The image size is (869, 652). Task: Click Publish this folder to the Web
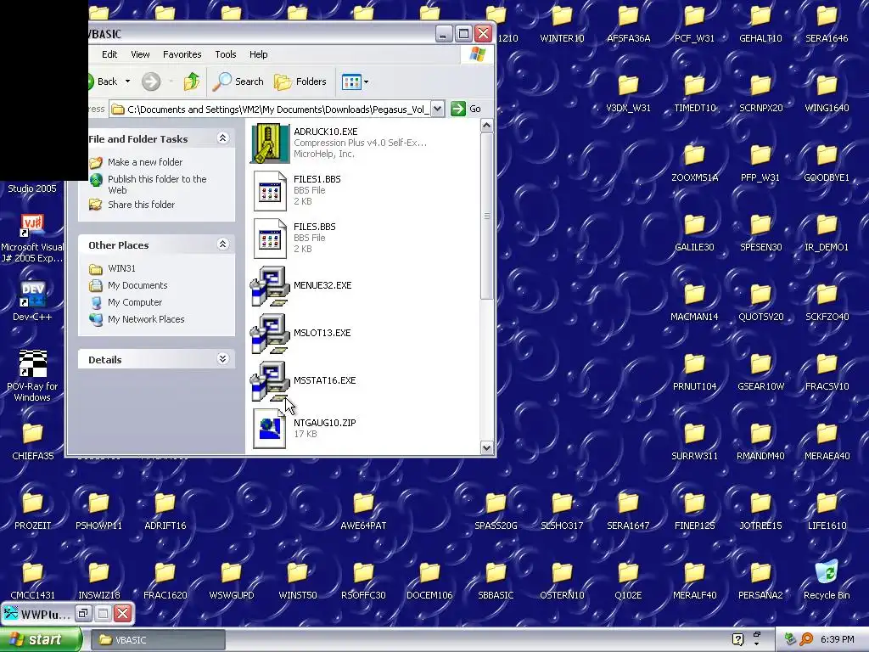(x=157, y=184)
